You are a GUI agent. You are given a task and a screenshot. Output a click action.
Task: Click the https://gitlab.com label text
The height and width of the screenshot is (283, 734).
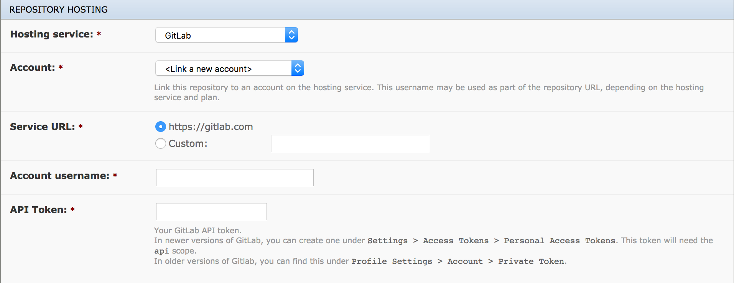[211, 127]
